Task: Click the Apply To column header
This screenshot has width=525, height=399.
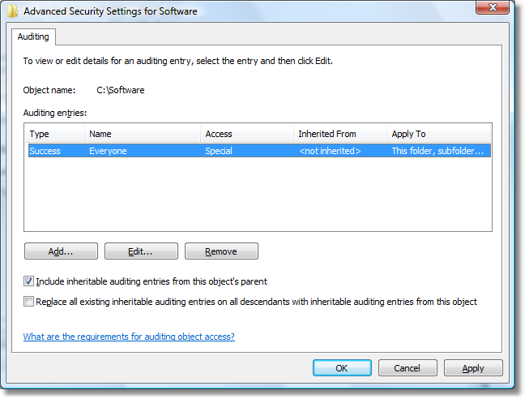Action: coord(438,134)
